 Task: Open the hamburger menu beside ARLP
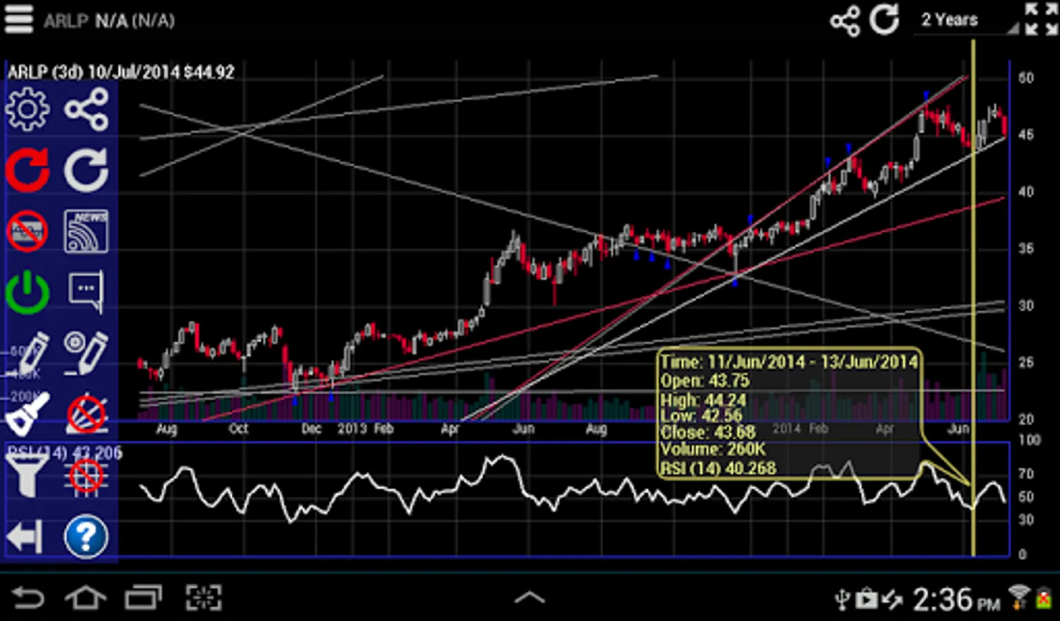coord(19,19)
